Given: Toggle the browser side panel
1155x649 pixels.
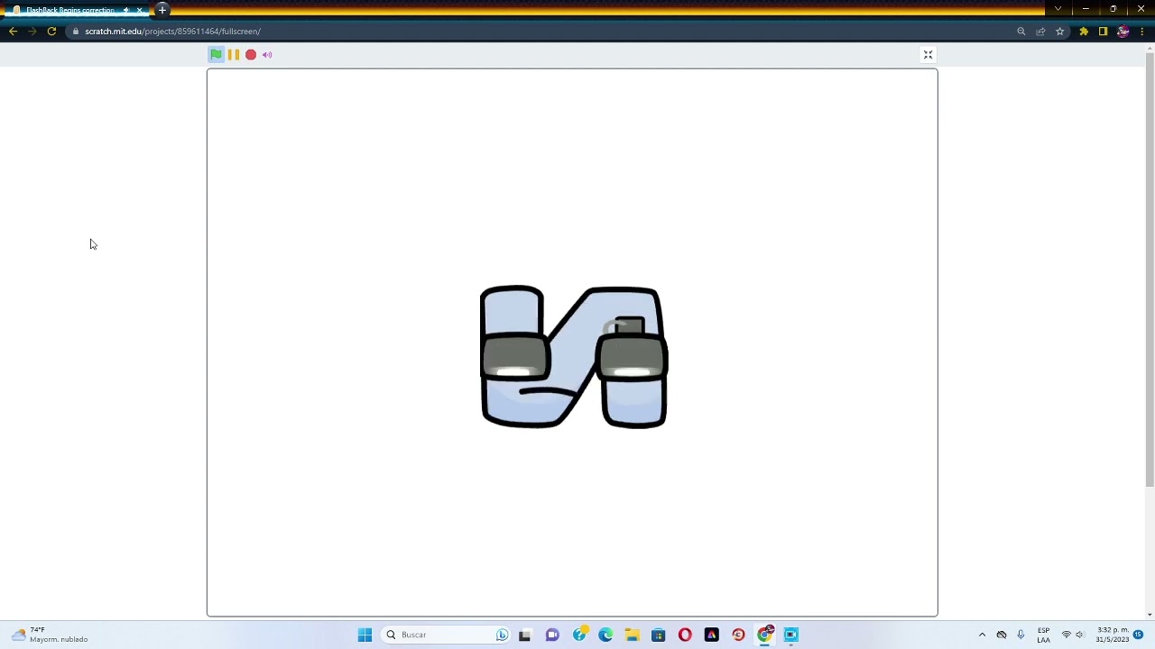Looking at the screenshot, I should [1103, 32].
